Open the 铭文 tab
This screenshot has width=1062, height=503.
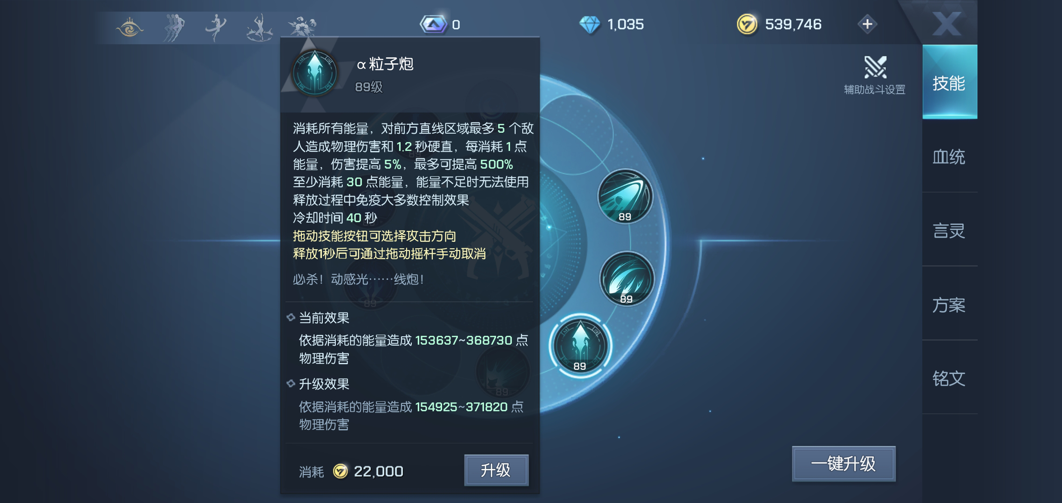[949, 378]
